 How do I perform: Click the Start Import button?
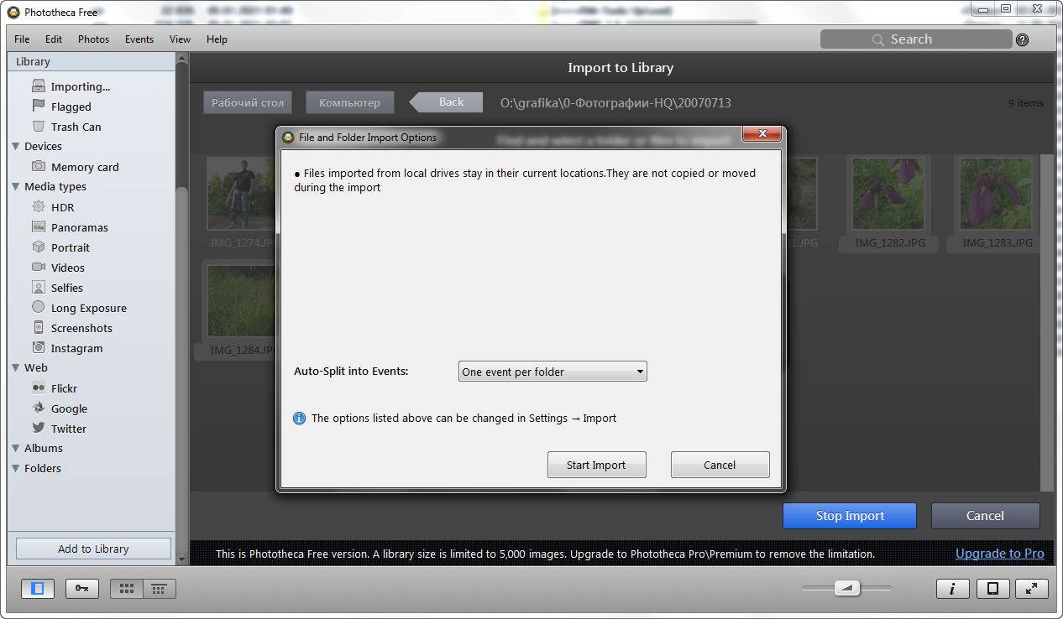pyautogui.click(x=596, y=465)
